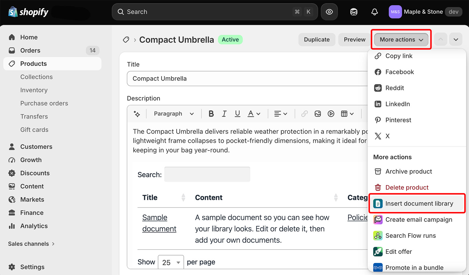
Task: Open the 25 per page dropdown
Action: click(x=171, y=262)
